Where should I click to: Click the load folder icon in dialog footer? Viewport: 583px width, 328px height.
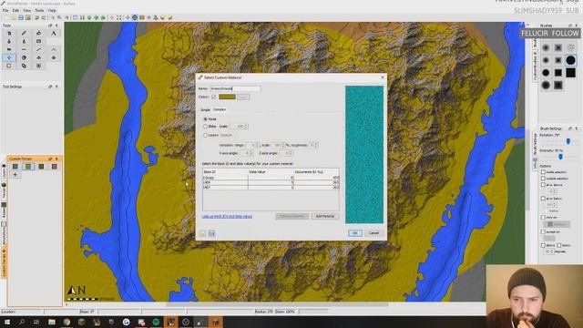point(202,233)
